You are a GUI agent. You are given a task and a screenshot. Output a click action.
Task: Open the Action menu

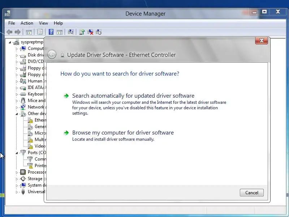[x=27, y=23]
